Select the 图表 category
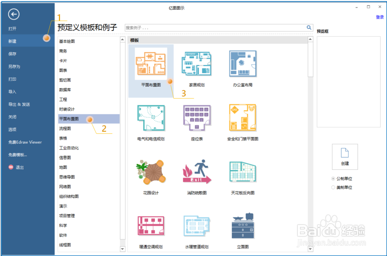The height and width of the screenshot is (256, 387). point(63,70)
